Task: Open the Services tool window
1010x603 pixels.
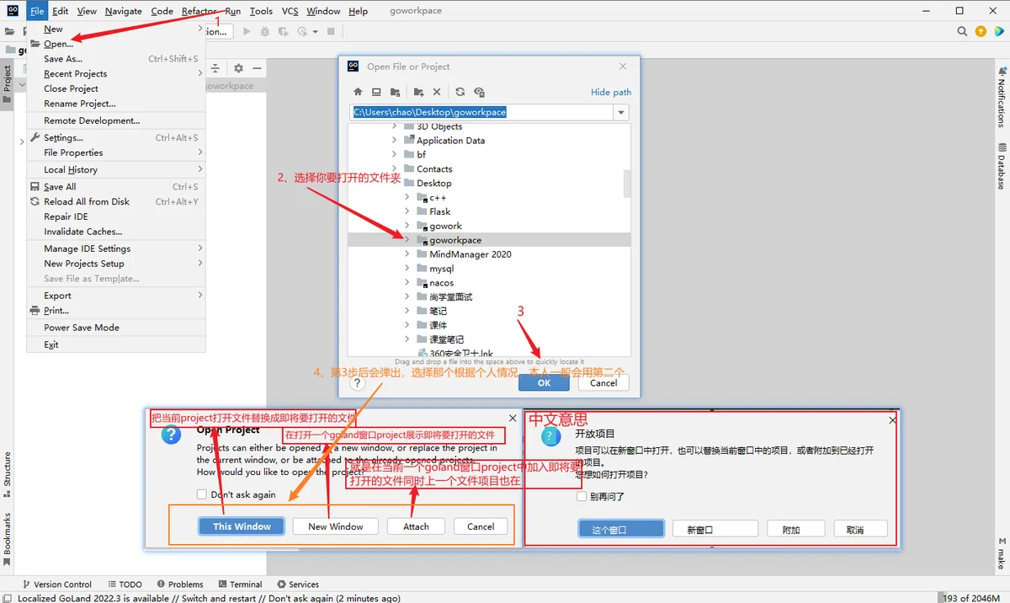Action: click(297, 584)
